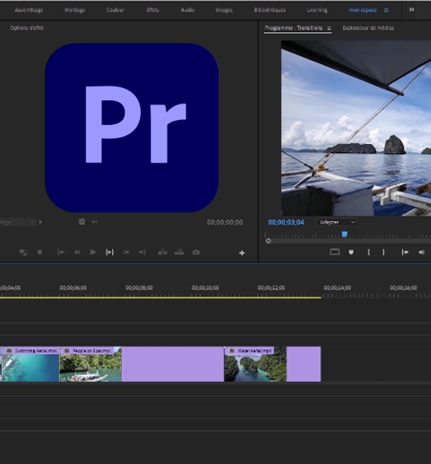
Task: Click timeline ruler at 00;00;08;00
Action: 139,288
